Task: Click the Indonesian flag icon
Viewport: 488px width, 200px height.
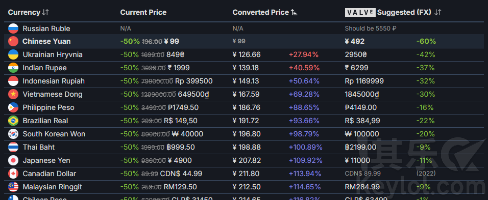Action: [13, 81]
